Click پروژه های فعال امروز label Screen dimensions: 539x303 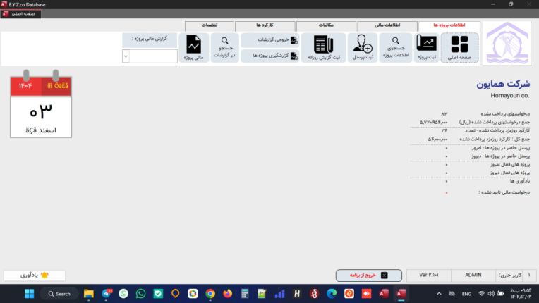510,164
